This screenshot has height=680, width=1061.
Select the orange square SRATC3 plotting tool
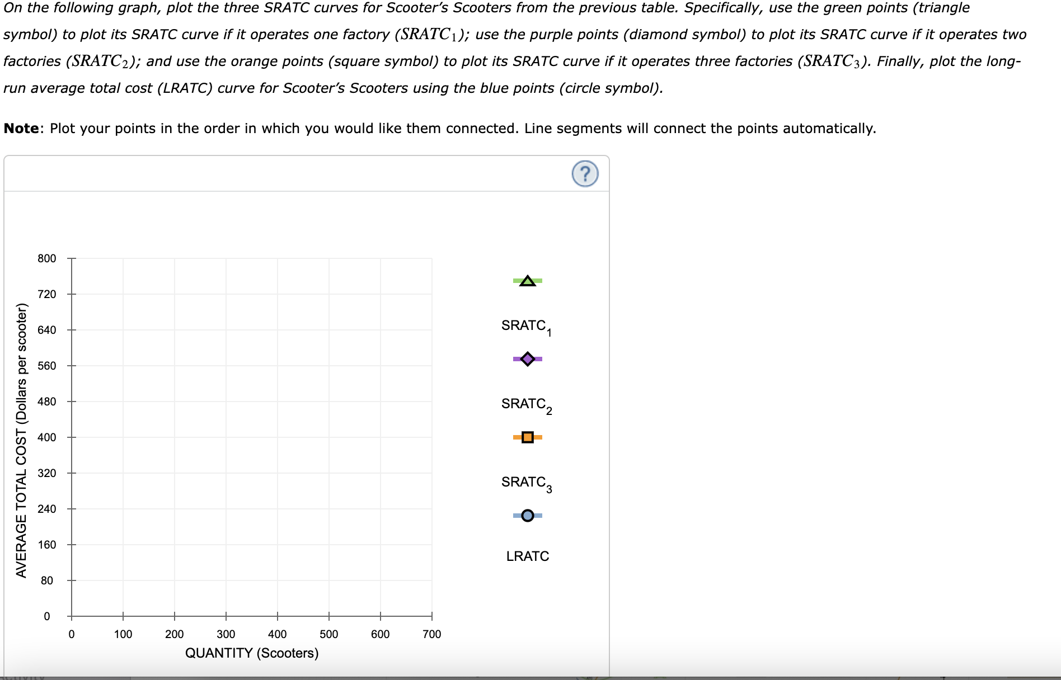coord(527,437)
